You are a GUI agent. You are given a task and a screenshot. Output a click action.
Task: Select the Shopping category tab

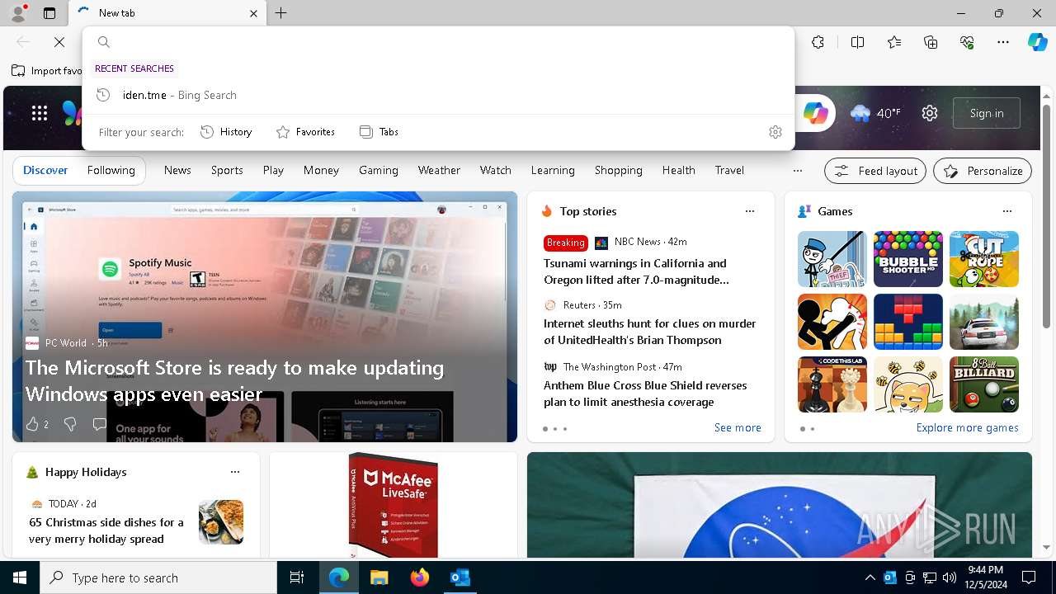click(x=619, y=170)
